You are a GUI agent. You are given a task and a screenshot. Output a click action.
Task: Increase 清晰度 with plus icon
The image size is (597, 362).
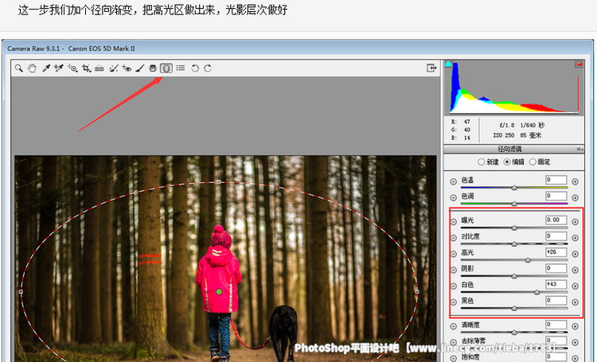pos(576,326)
